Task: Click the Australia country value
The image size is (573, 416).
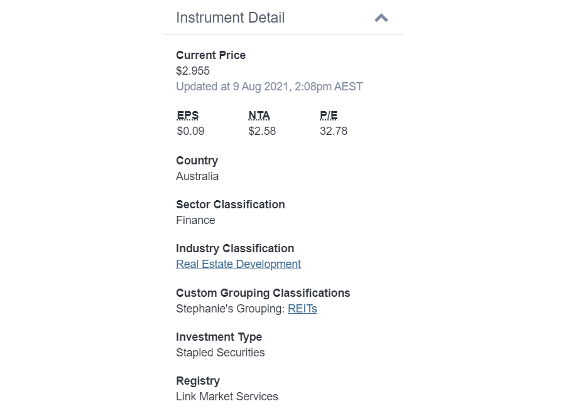Action: coord(197,176)
